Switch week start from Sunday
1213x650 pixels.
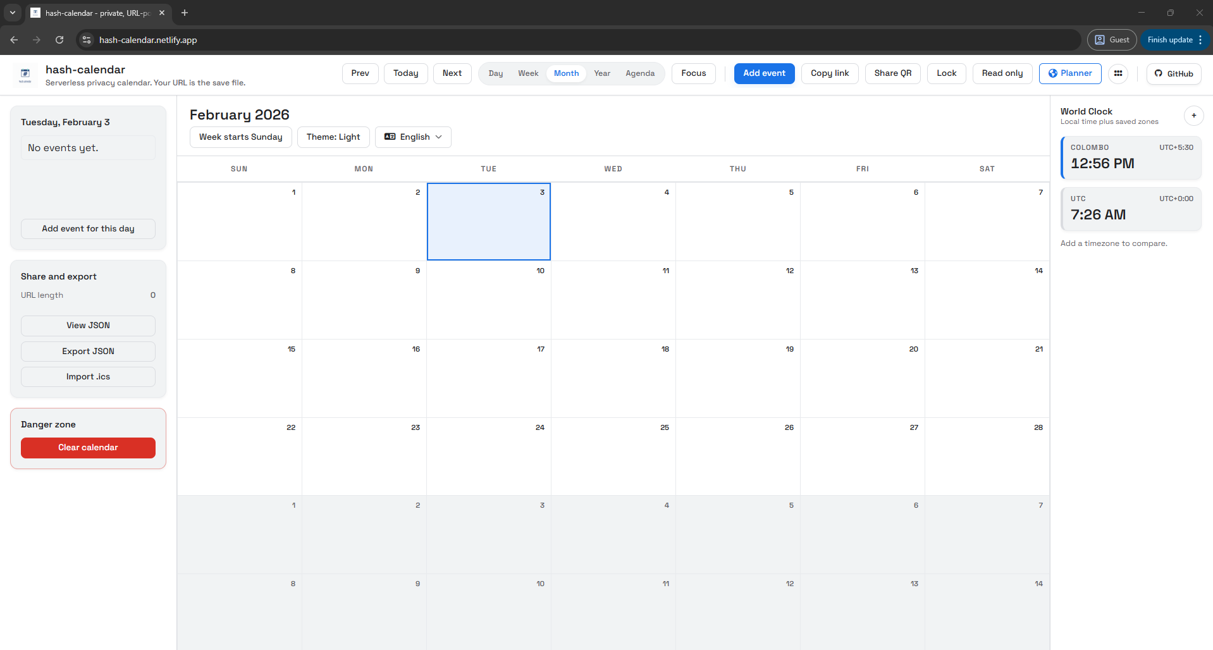click(x=240, y=137)
